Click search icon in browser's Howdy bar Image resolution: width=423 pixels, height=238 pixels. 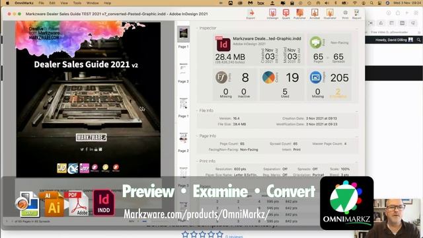pos(418,40)
